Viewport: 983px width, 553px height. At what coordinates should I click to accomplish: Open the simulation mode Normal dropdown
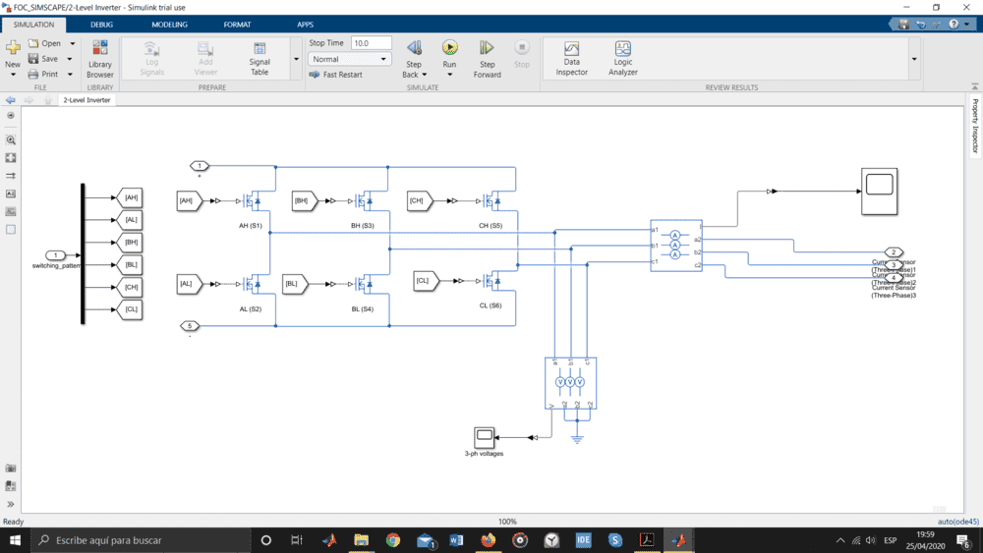pos(349,59)
